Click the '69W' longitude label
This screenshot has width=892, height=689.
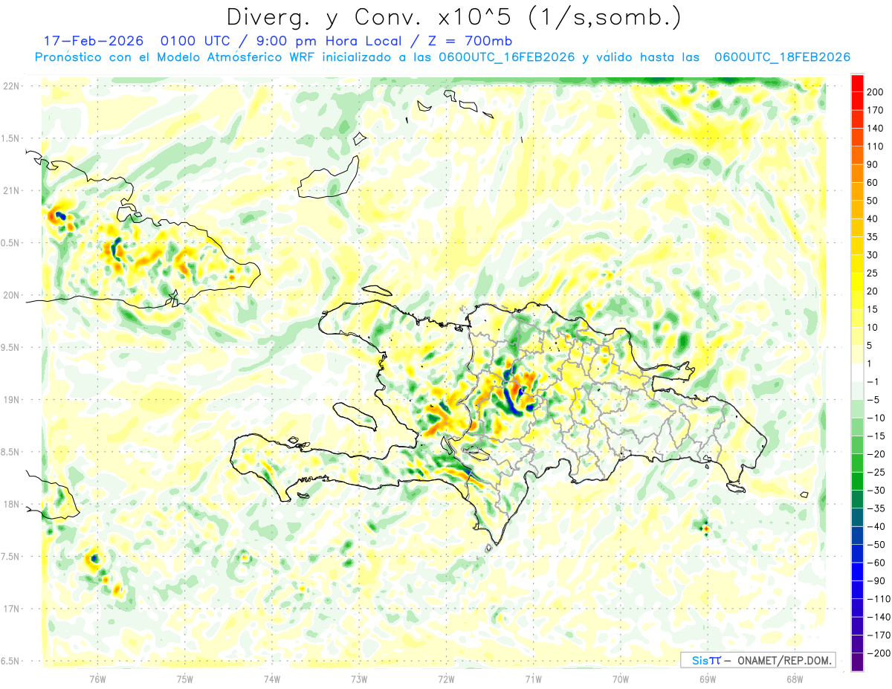pyautogui.click(x=708, y=679)
